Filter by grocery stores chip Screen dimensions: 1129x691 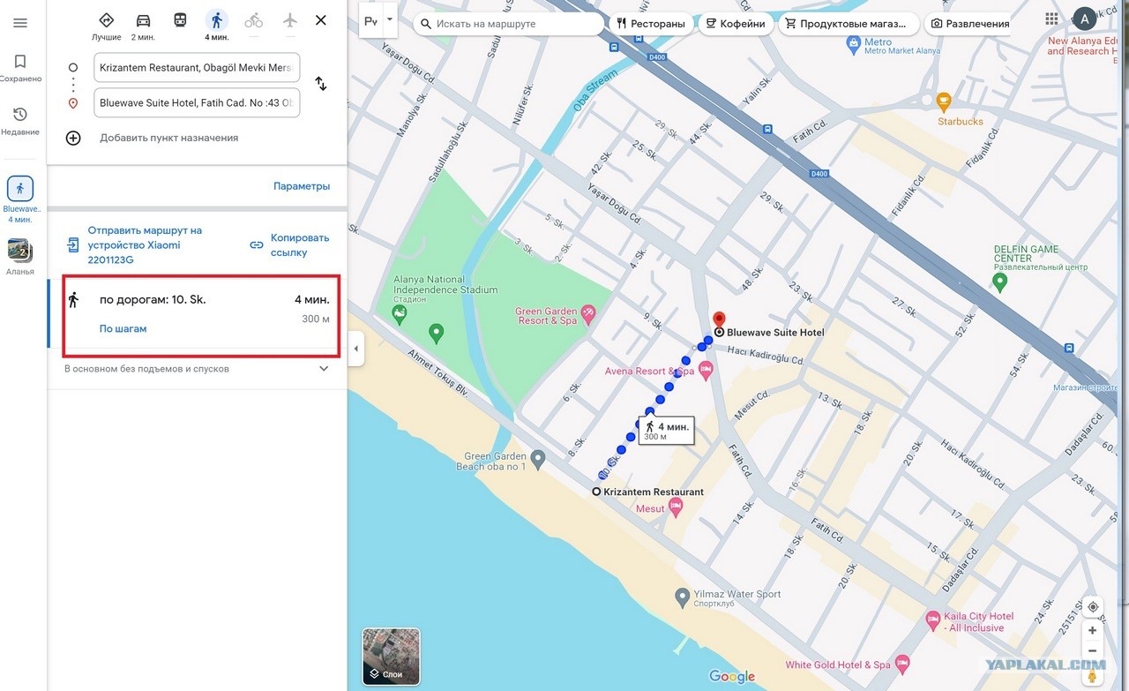(849, 24)
